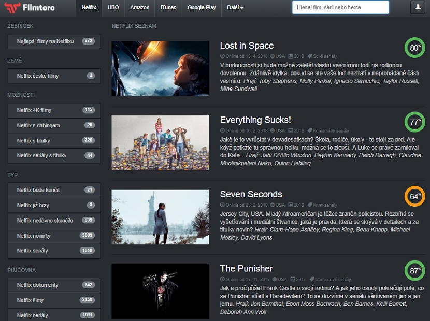Viewport: 430px width, 321px height.
Task: Open the Seven Seconds thumbnail
Action: tap(160, 217)
